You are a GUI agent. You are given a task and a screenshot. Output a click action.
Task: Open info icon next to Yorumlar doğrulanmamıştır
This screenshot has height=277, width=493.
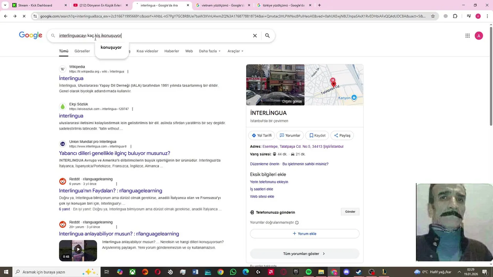point(297,222)
